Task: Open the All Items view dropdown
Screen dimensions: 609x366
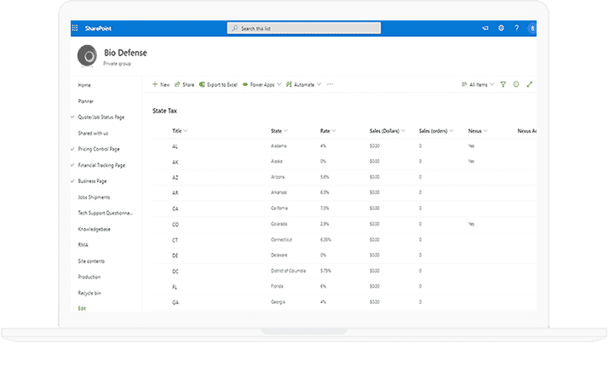Action: click(477, 85)
